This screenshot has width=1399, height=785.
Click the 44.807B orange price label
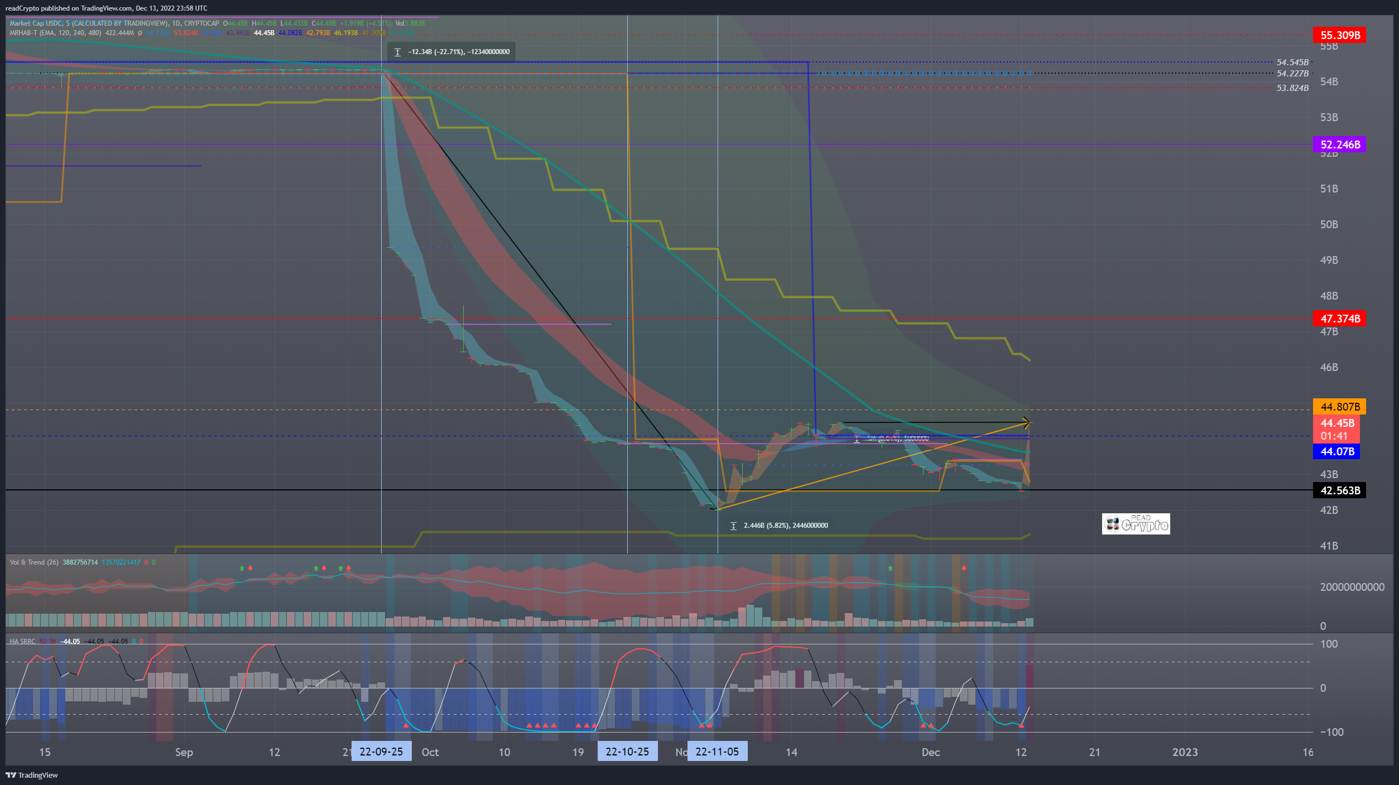tap(1339, 407)
